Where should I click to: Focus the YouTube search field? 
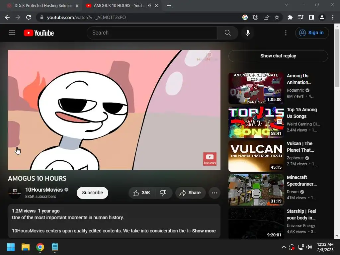pos(152,33)
